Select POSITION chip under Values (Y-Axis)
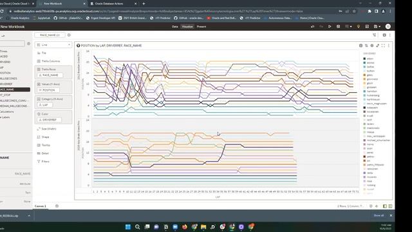The width and height of the screenshot is (412, 232). point(48,90)
